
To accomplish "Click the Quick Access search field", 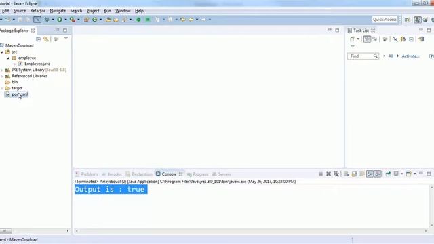I will [x=384, y=20].
